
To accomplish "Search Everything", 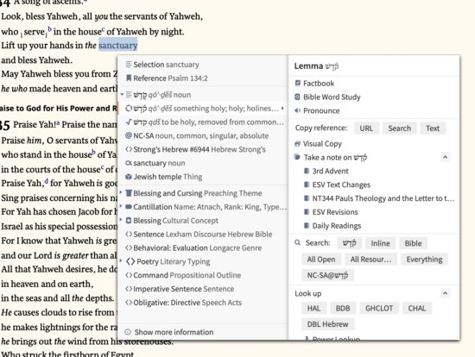I will pyautogui.click(x=424, y=260).
